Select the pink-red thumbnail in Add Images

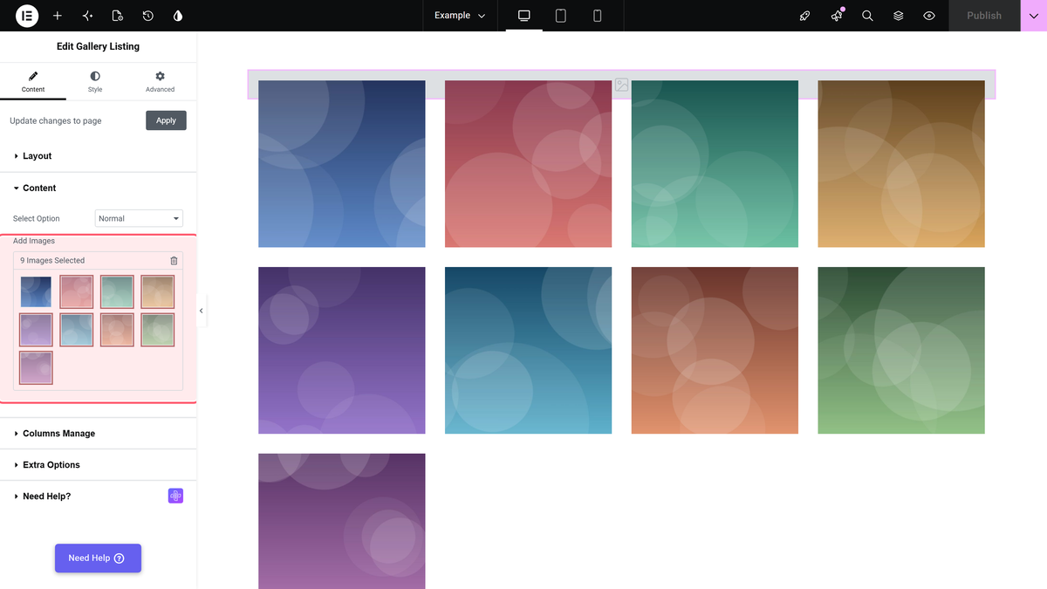click(77, 292)
